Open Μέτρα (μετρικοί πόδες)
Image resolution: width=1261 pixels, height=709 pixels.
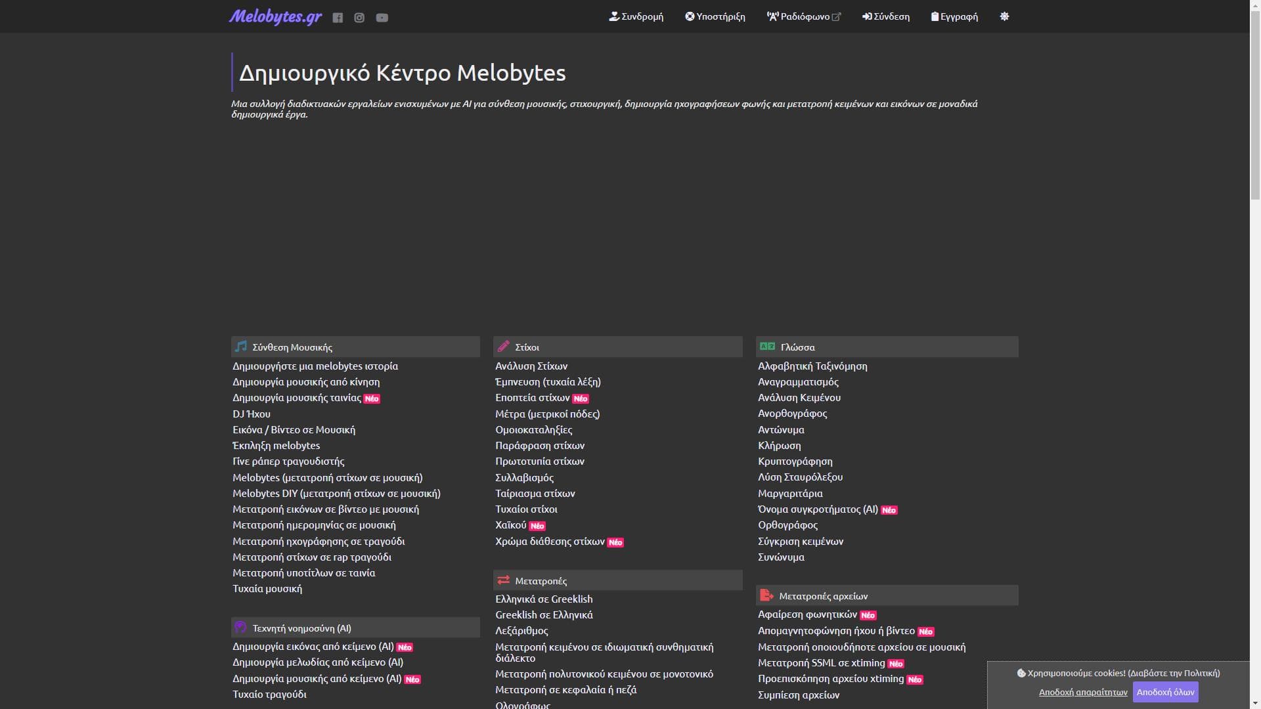[548, 414]
